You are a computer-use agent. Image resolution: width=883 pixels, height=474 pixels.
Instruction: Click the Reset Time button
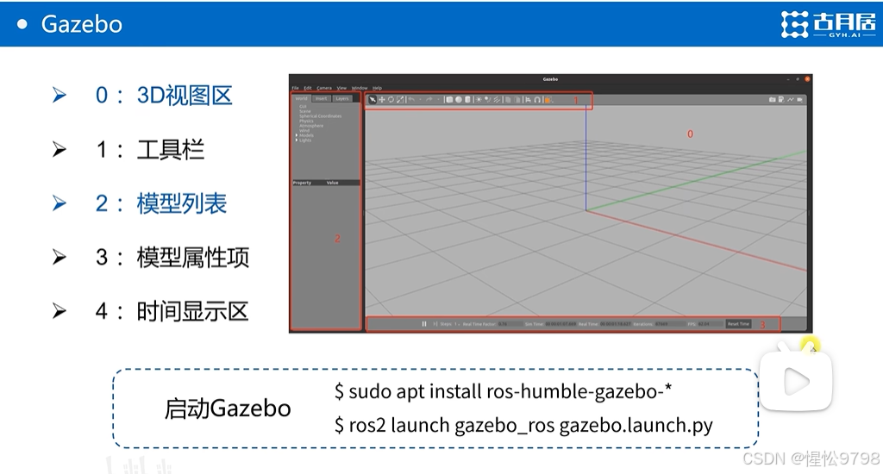point(738,324)
